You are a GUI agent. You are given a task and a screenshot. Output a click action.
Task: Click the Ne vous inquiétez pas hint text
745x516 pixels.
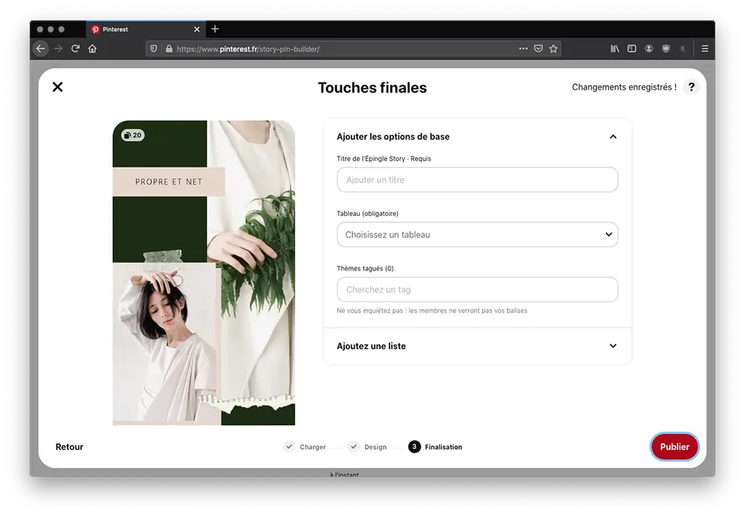click(432, 310)
